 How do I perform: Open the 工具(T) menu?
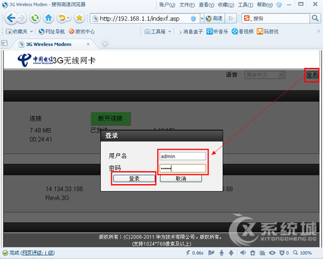pyautogui.click(x=245, y=5)
